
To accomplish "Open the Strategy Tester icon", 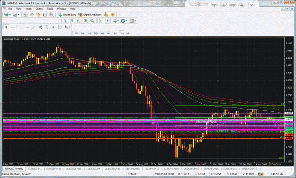I will [51, 15].
